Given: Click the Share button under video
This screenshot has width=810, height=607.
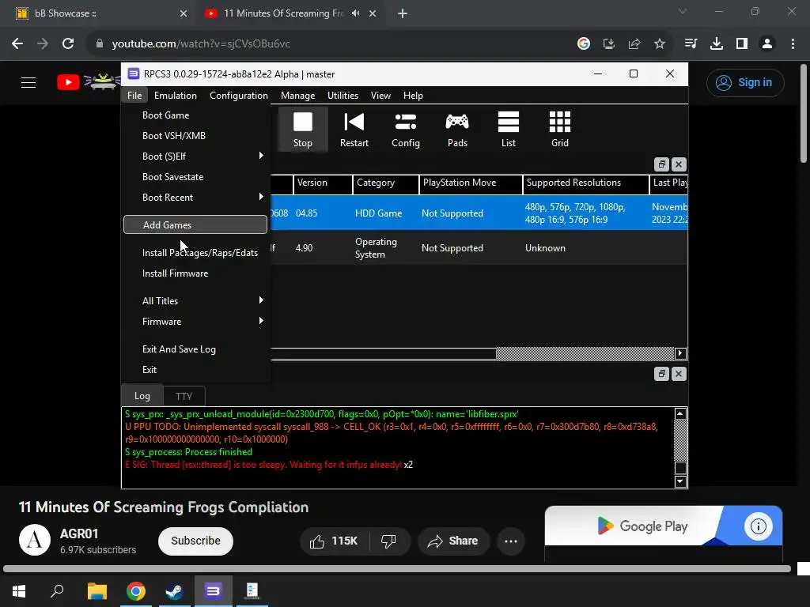Looking at the screenshot, I should tap(452, 541).
